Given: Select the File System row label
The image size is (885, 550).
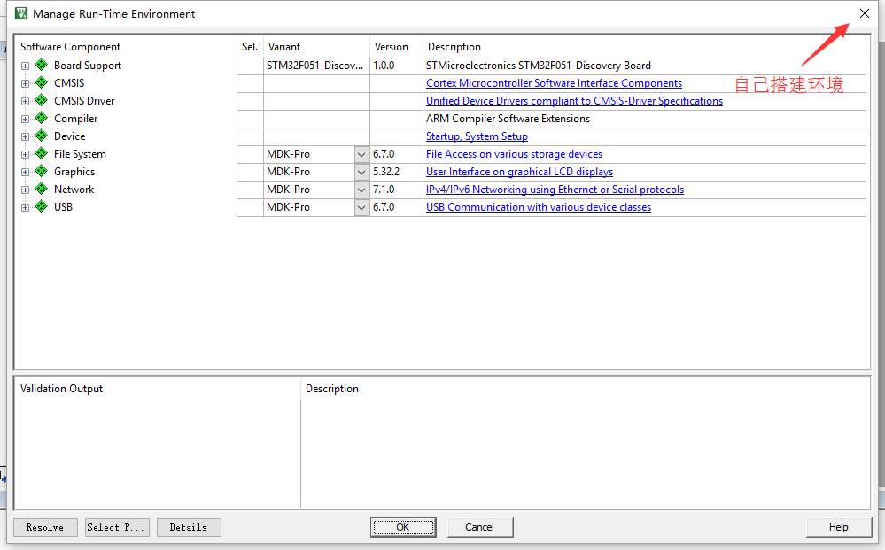Looking at the screenshot, I should click(80, 154).
